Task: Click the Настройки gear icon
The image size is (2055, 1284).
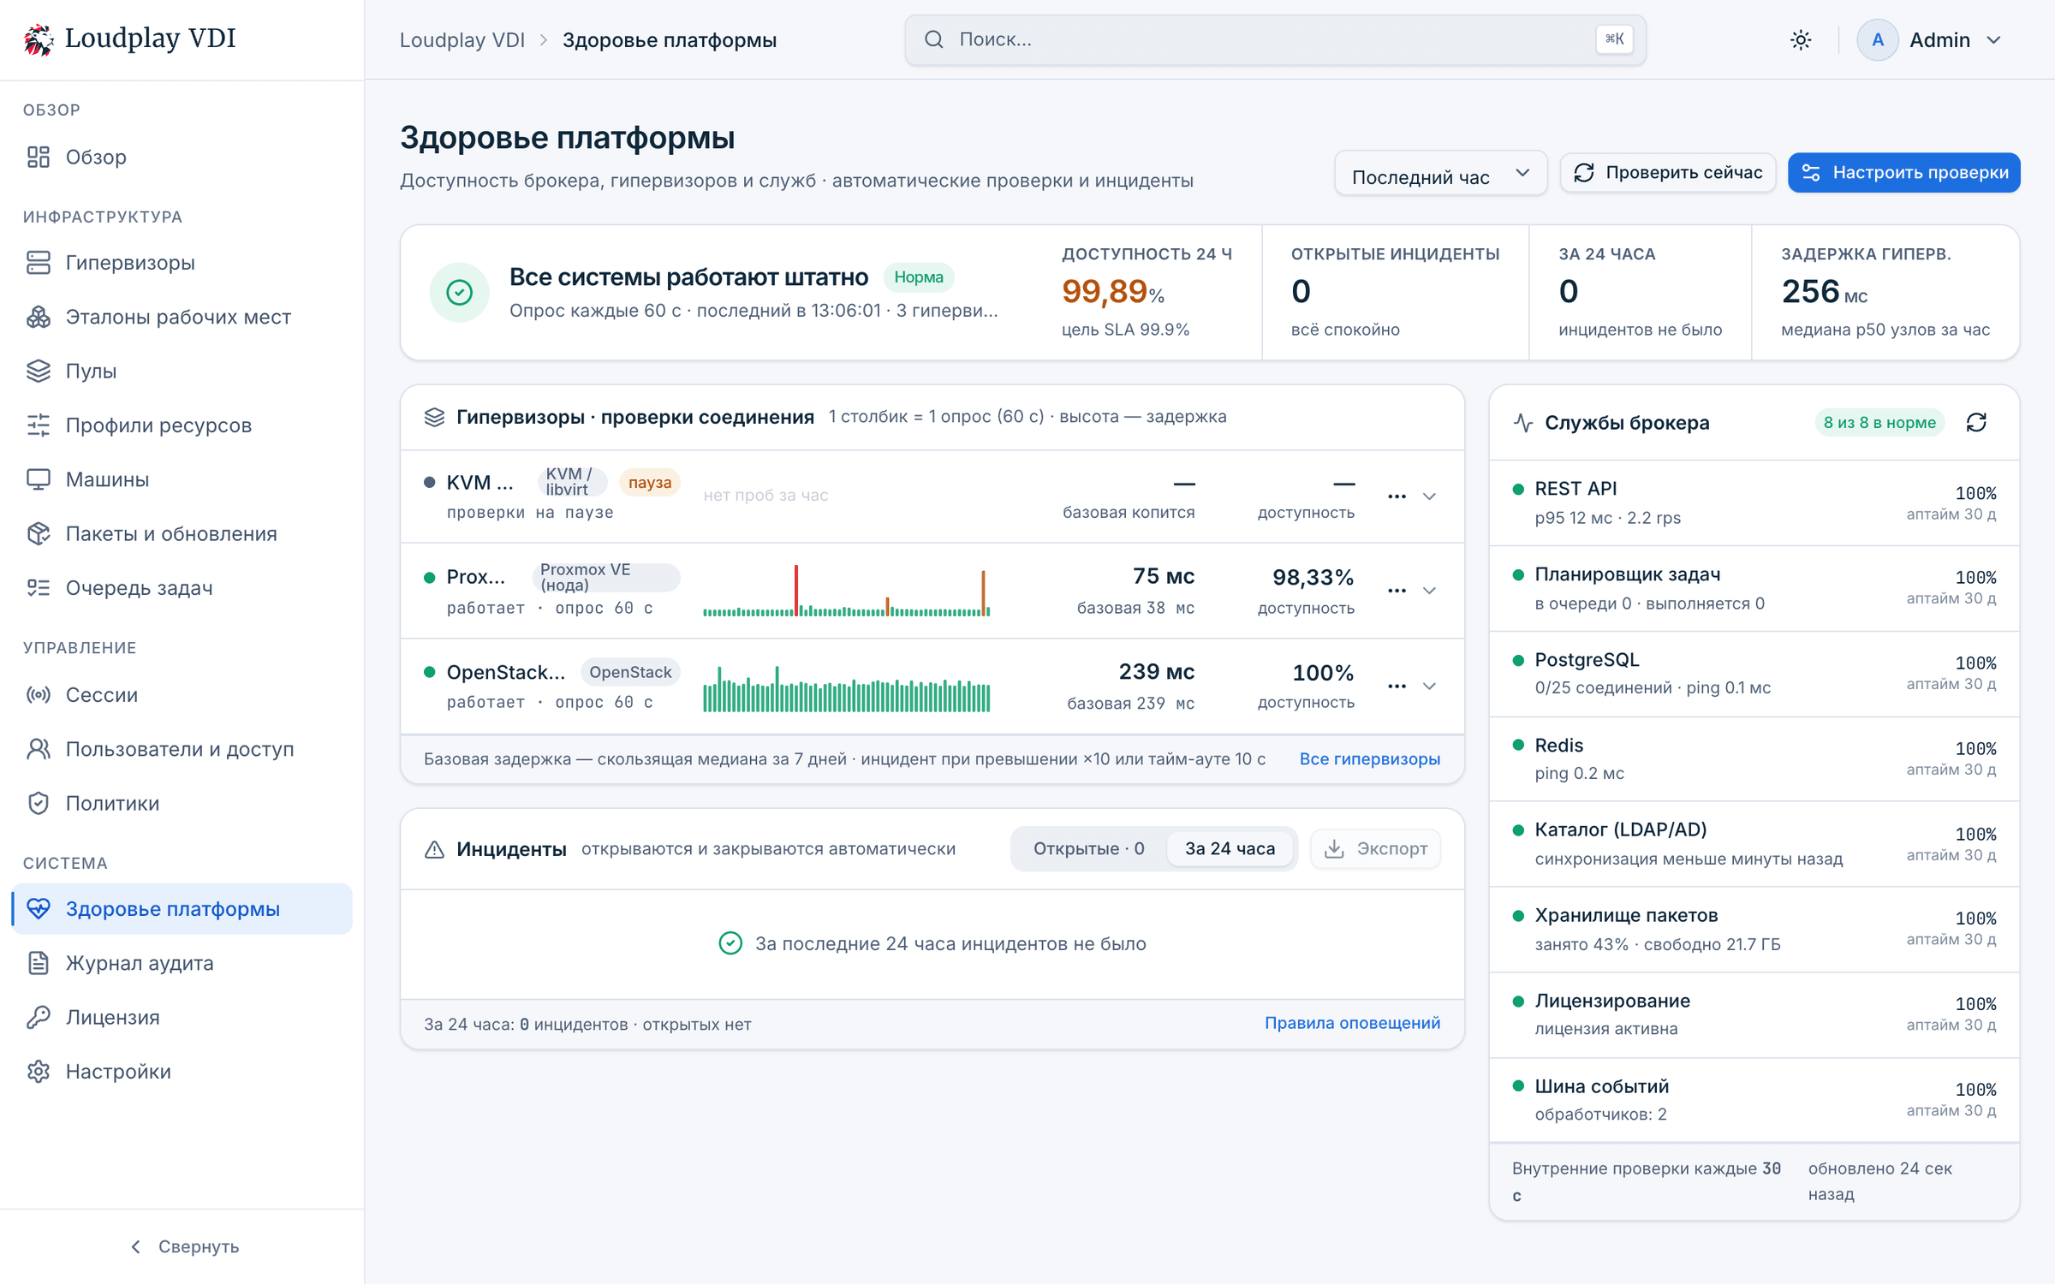Action: pyautogui.click(x=39, y=1072)
